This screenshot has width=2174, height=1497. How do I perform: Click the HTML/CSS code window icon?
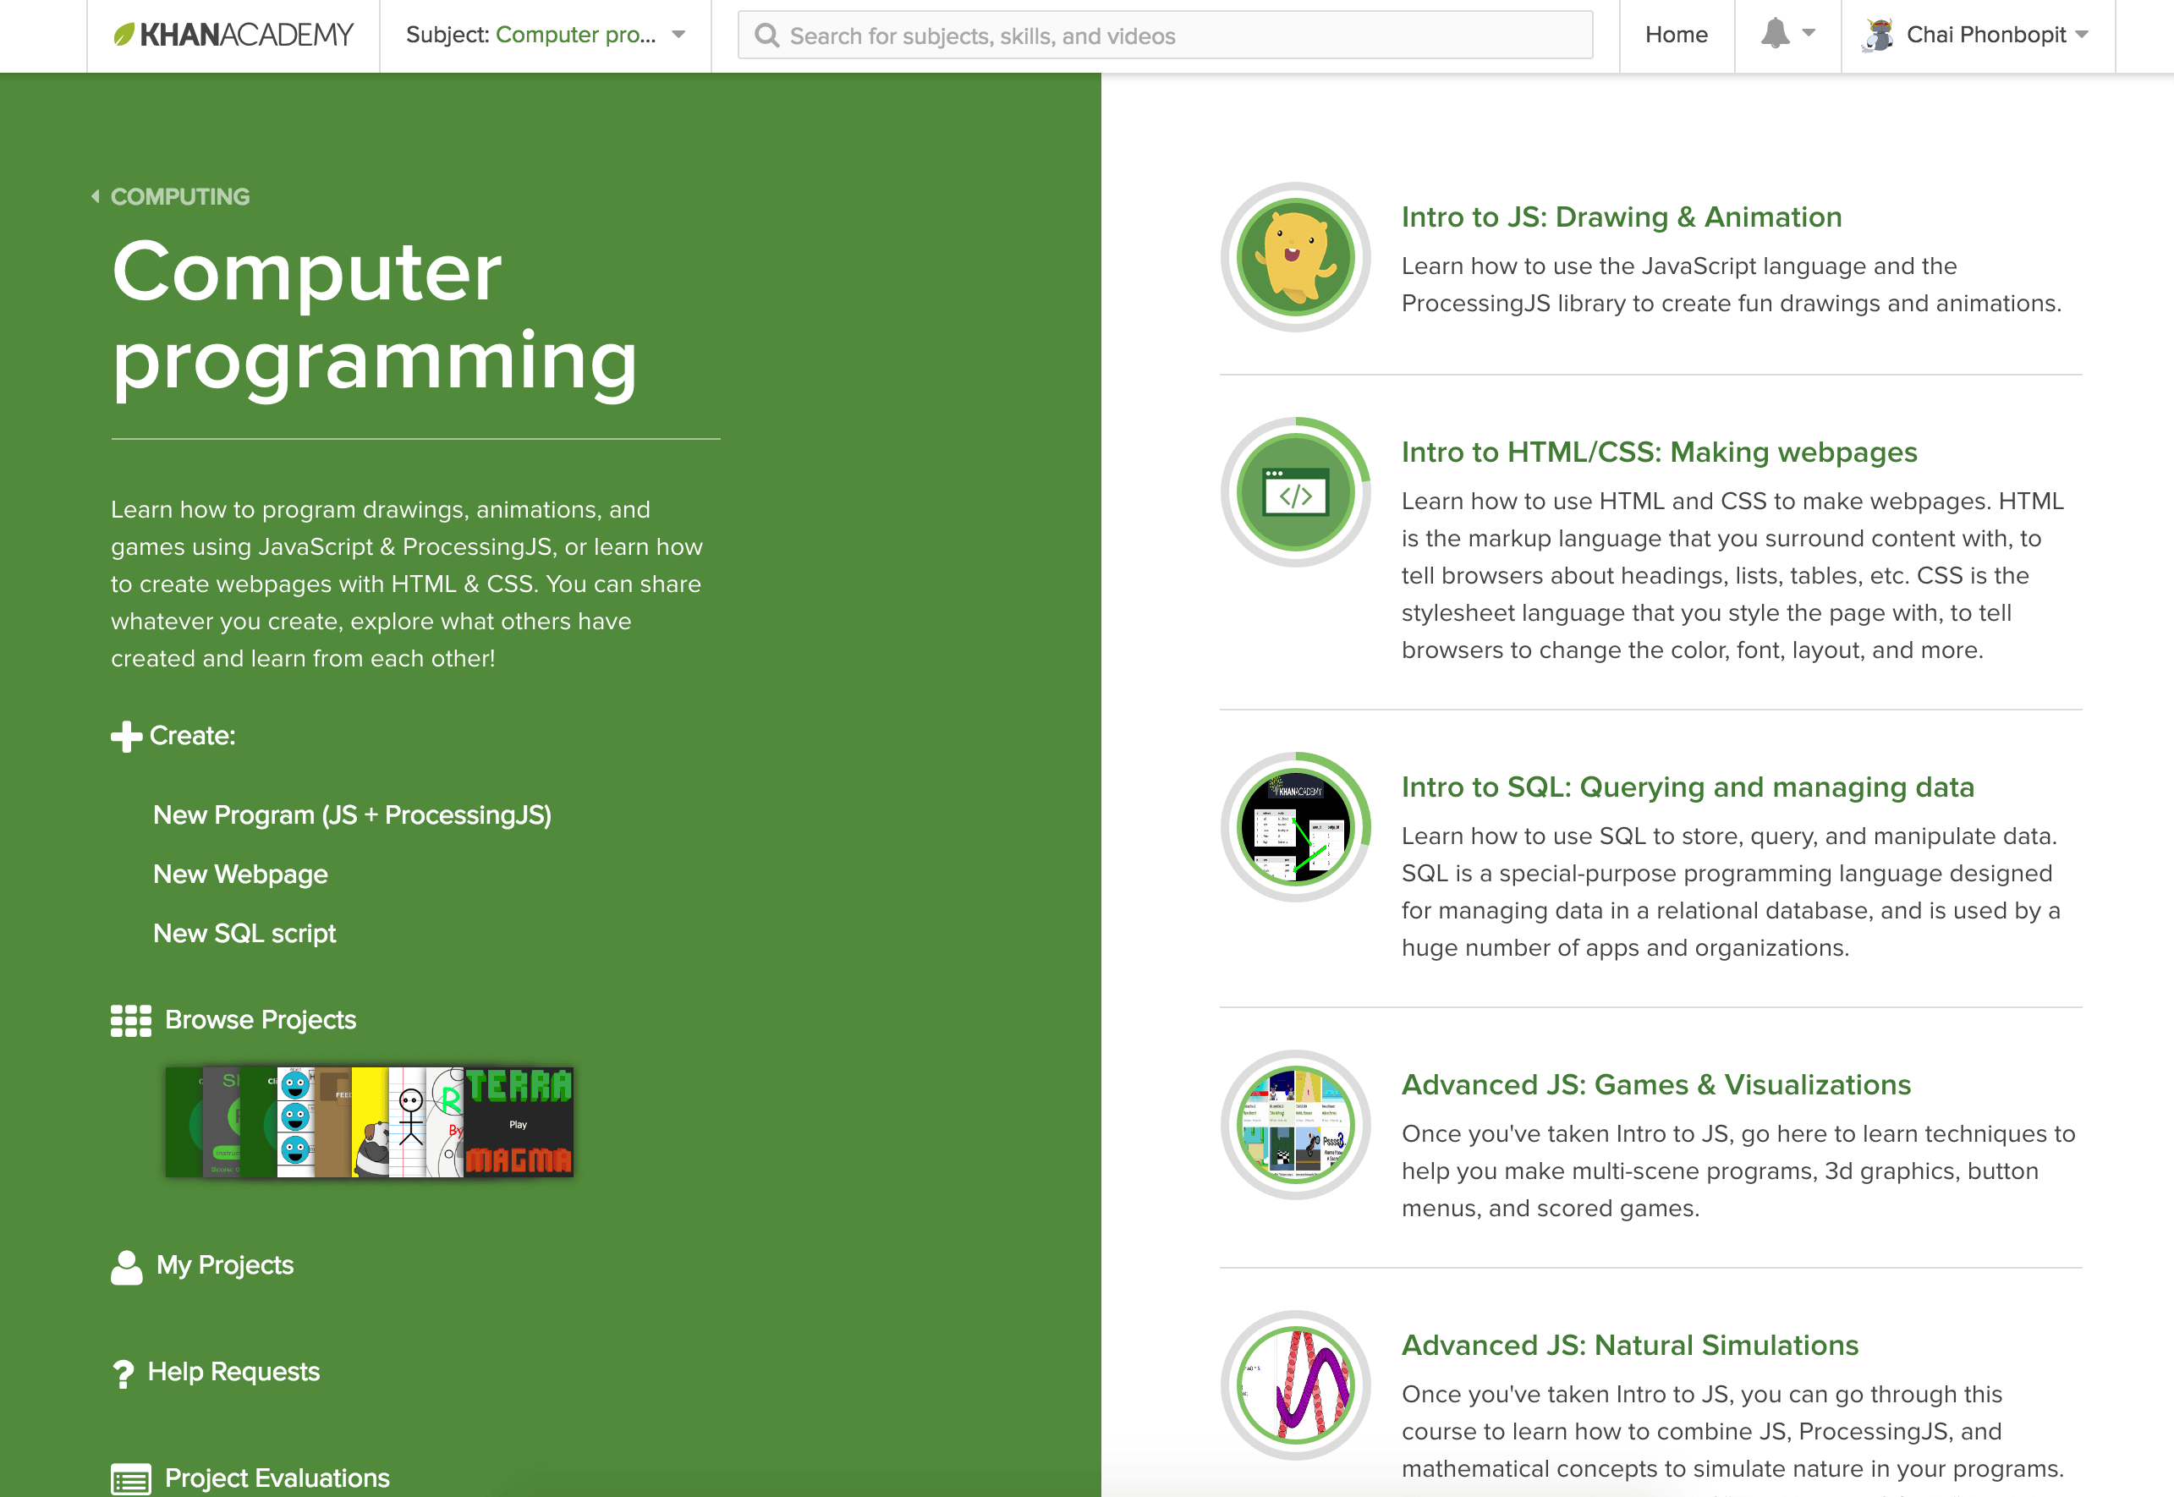pyautogui.click(x=1294, y=492)
